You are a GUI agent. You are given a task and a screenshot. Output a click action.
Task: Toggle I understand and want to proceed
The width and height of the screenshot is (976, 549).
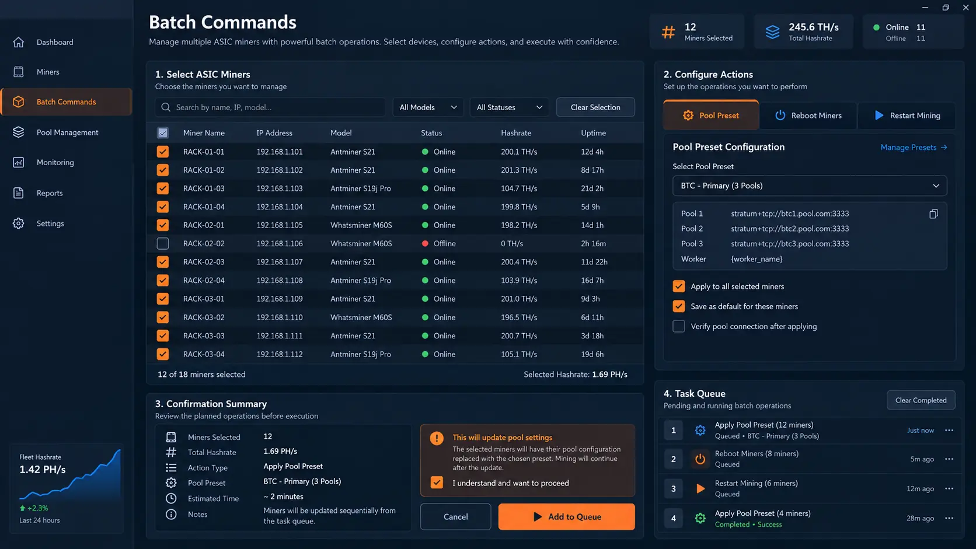pos(437,482)
